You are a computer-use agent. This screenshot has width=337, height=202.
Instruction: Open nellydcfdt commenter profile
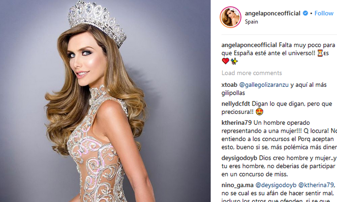tap(236, 104)
